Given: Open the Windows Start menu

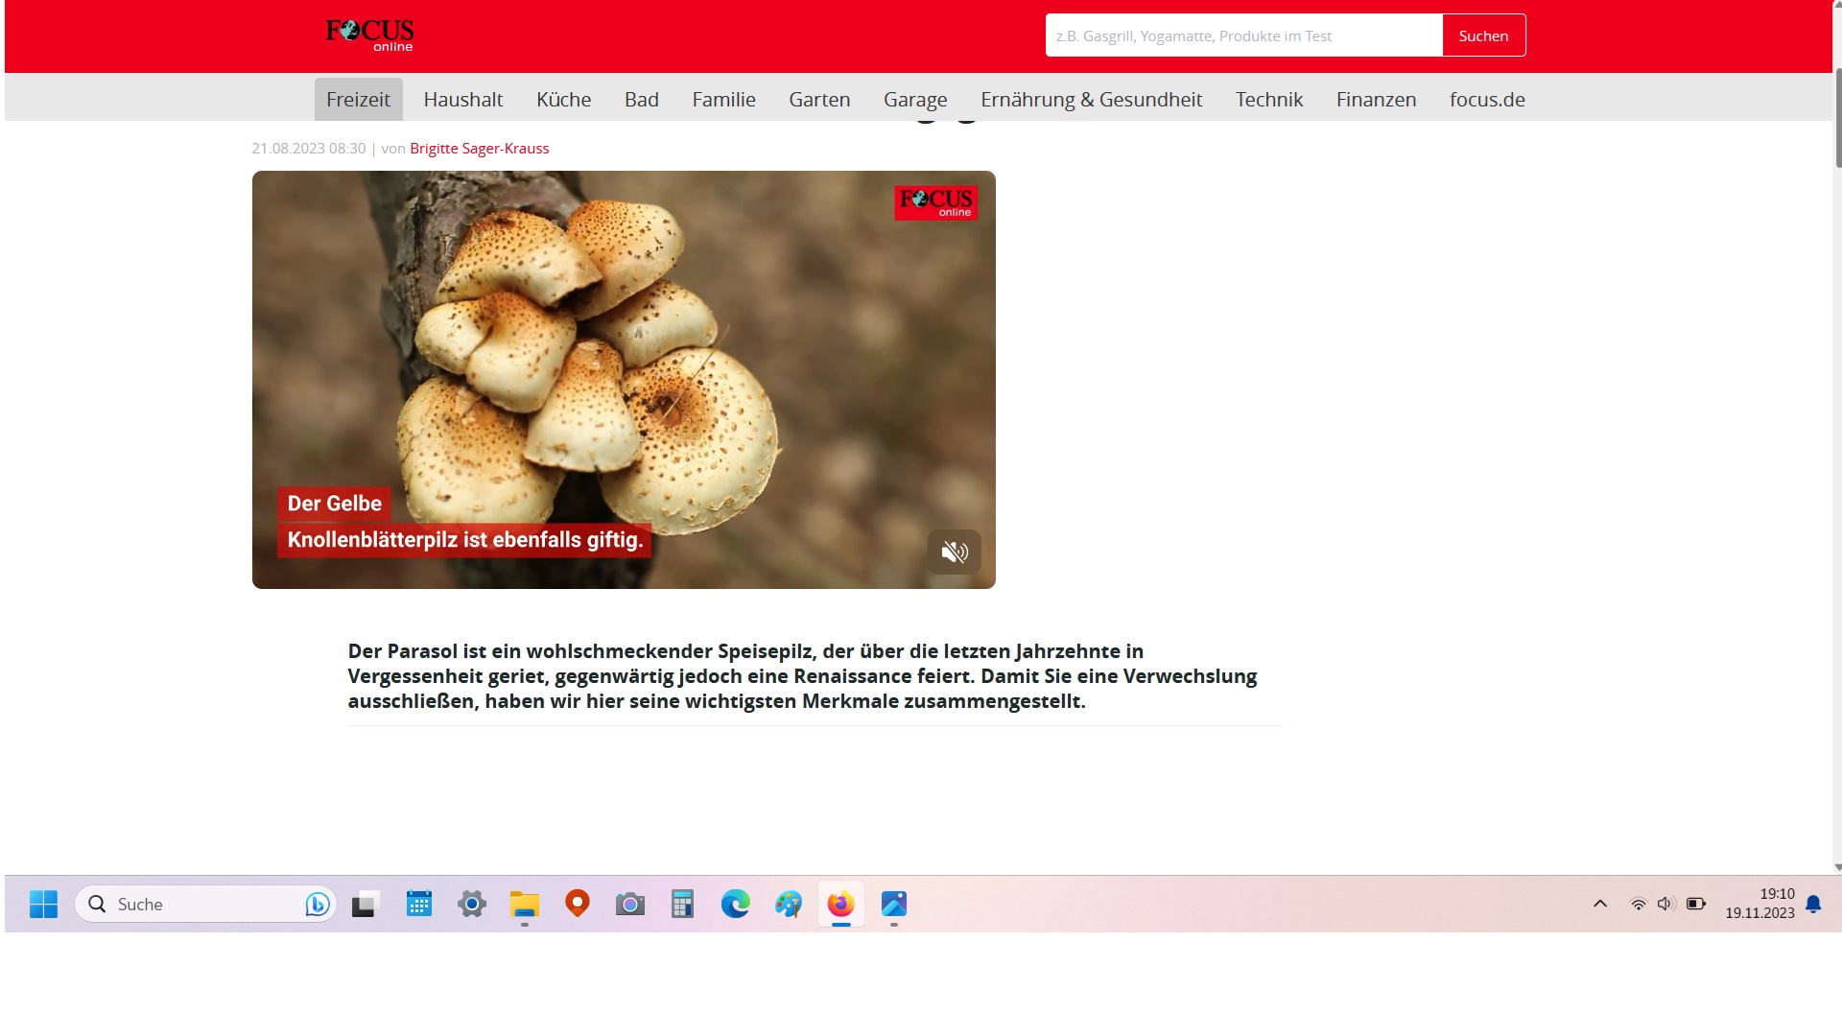Looking at the screenshot, I should 43,904.
